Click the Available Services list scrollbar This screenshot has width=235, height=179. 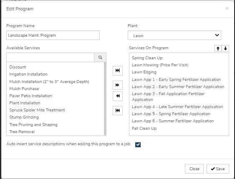(105, 98)
